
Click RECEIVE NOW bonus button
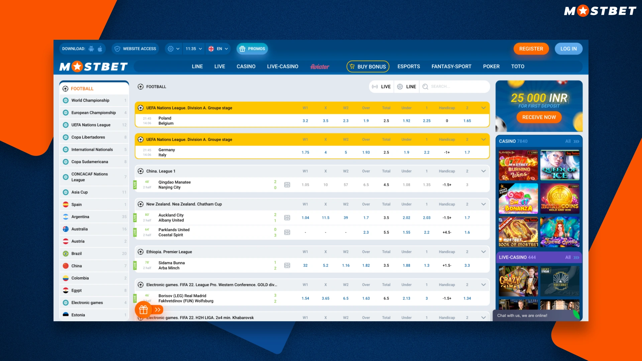click(x=539, y=117)
